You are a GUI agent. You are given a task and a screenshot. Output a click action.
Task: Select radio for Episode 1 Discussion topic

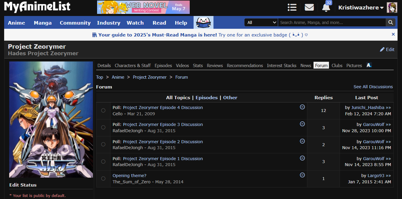click(x=103, y=161)
